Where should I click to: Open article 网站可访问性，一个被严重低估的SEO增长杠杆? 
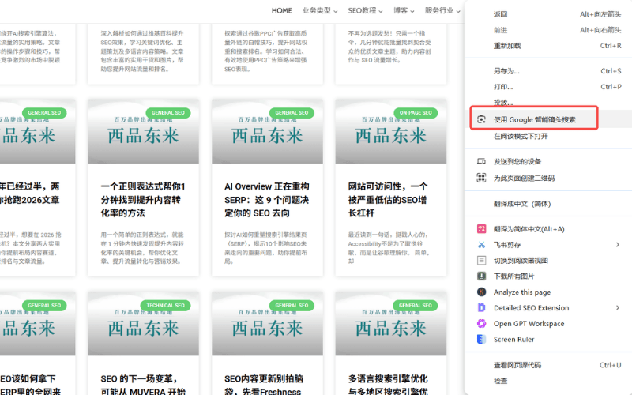pos(388,200)
